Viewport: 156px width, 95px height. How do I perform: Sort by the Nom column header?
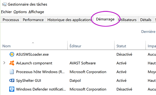point(34,45)
